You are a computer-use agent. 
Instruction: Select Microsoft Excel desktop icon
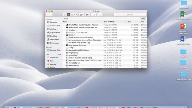[183, 15]
